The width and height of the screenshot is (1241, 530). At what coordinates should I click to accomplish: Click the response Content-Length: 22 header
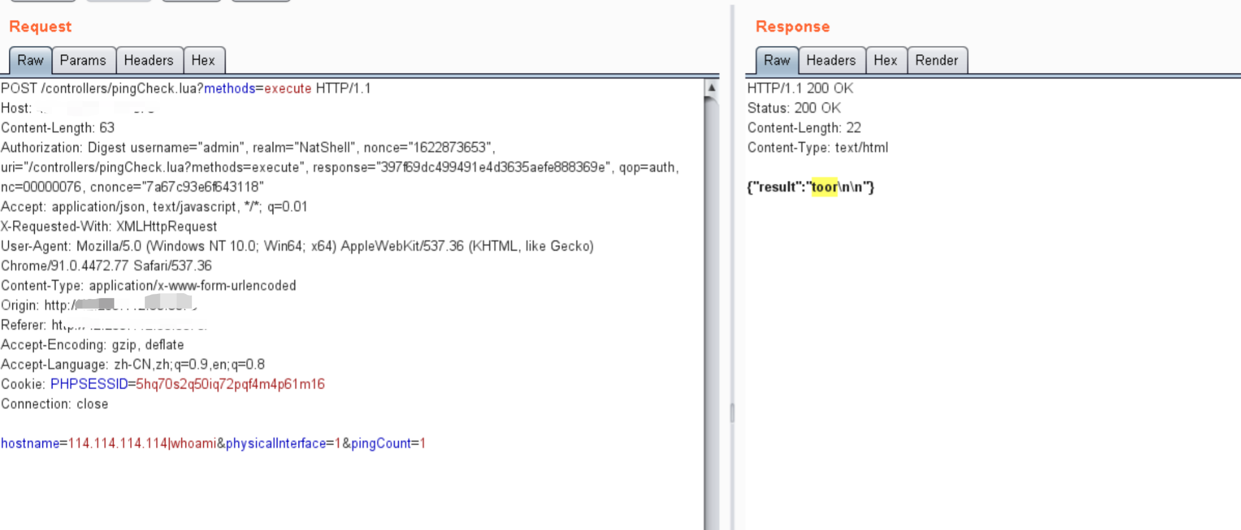tap(804, 128)
